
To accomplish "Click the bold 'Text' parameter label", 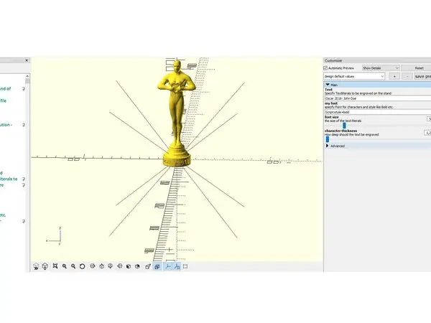I will pyautogui.click(x=328, y=90).
